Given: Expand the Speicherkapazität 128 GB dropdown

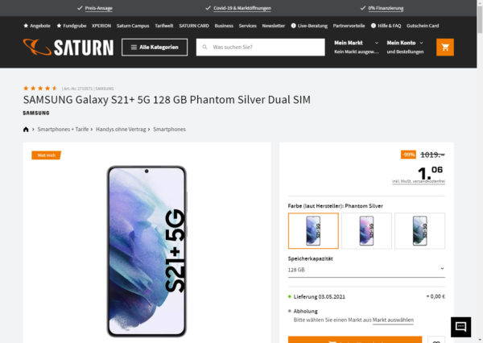Looking at the screenshot, I should tap(366, 270).
